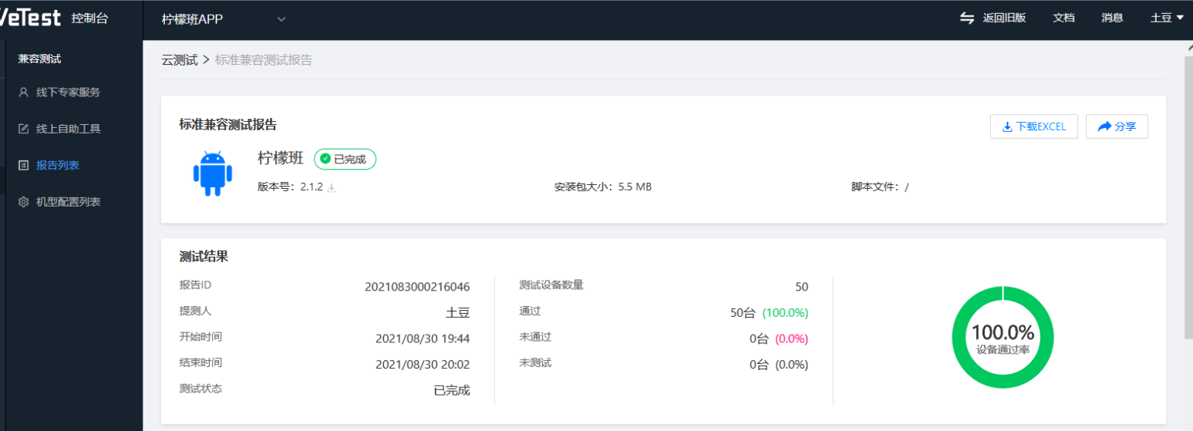Click the Android robot app icon

point(212,173)
